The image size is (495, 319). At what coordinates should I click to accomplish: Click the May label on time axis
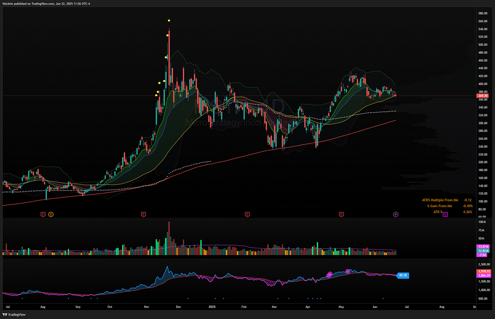(341, 307)
